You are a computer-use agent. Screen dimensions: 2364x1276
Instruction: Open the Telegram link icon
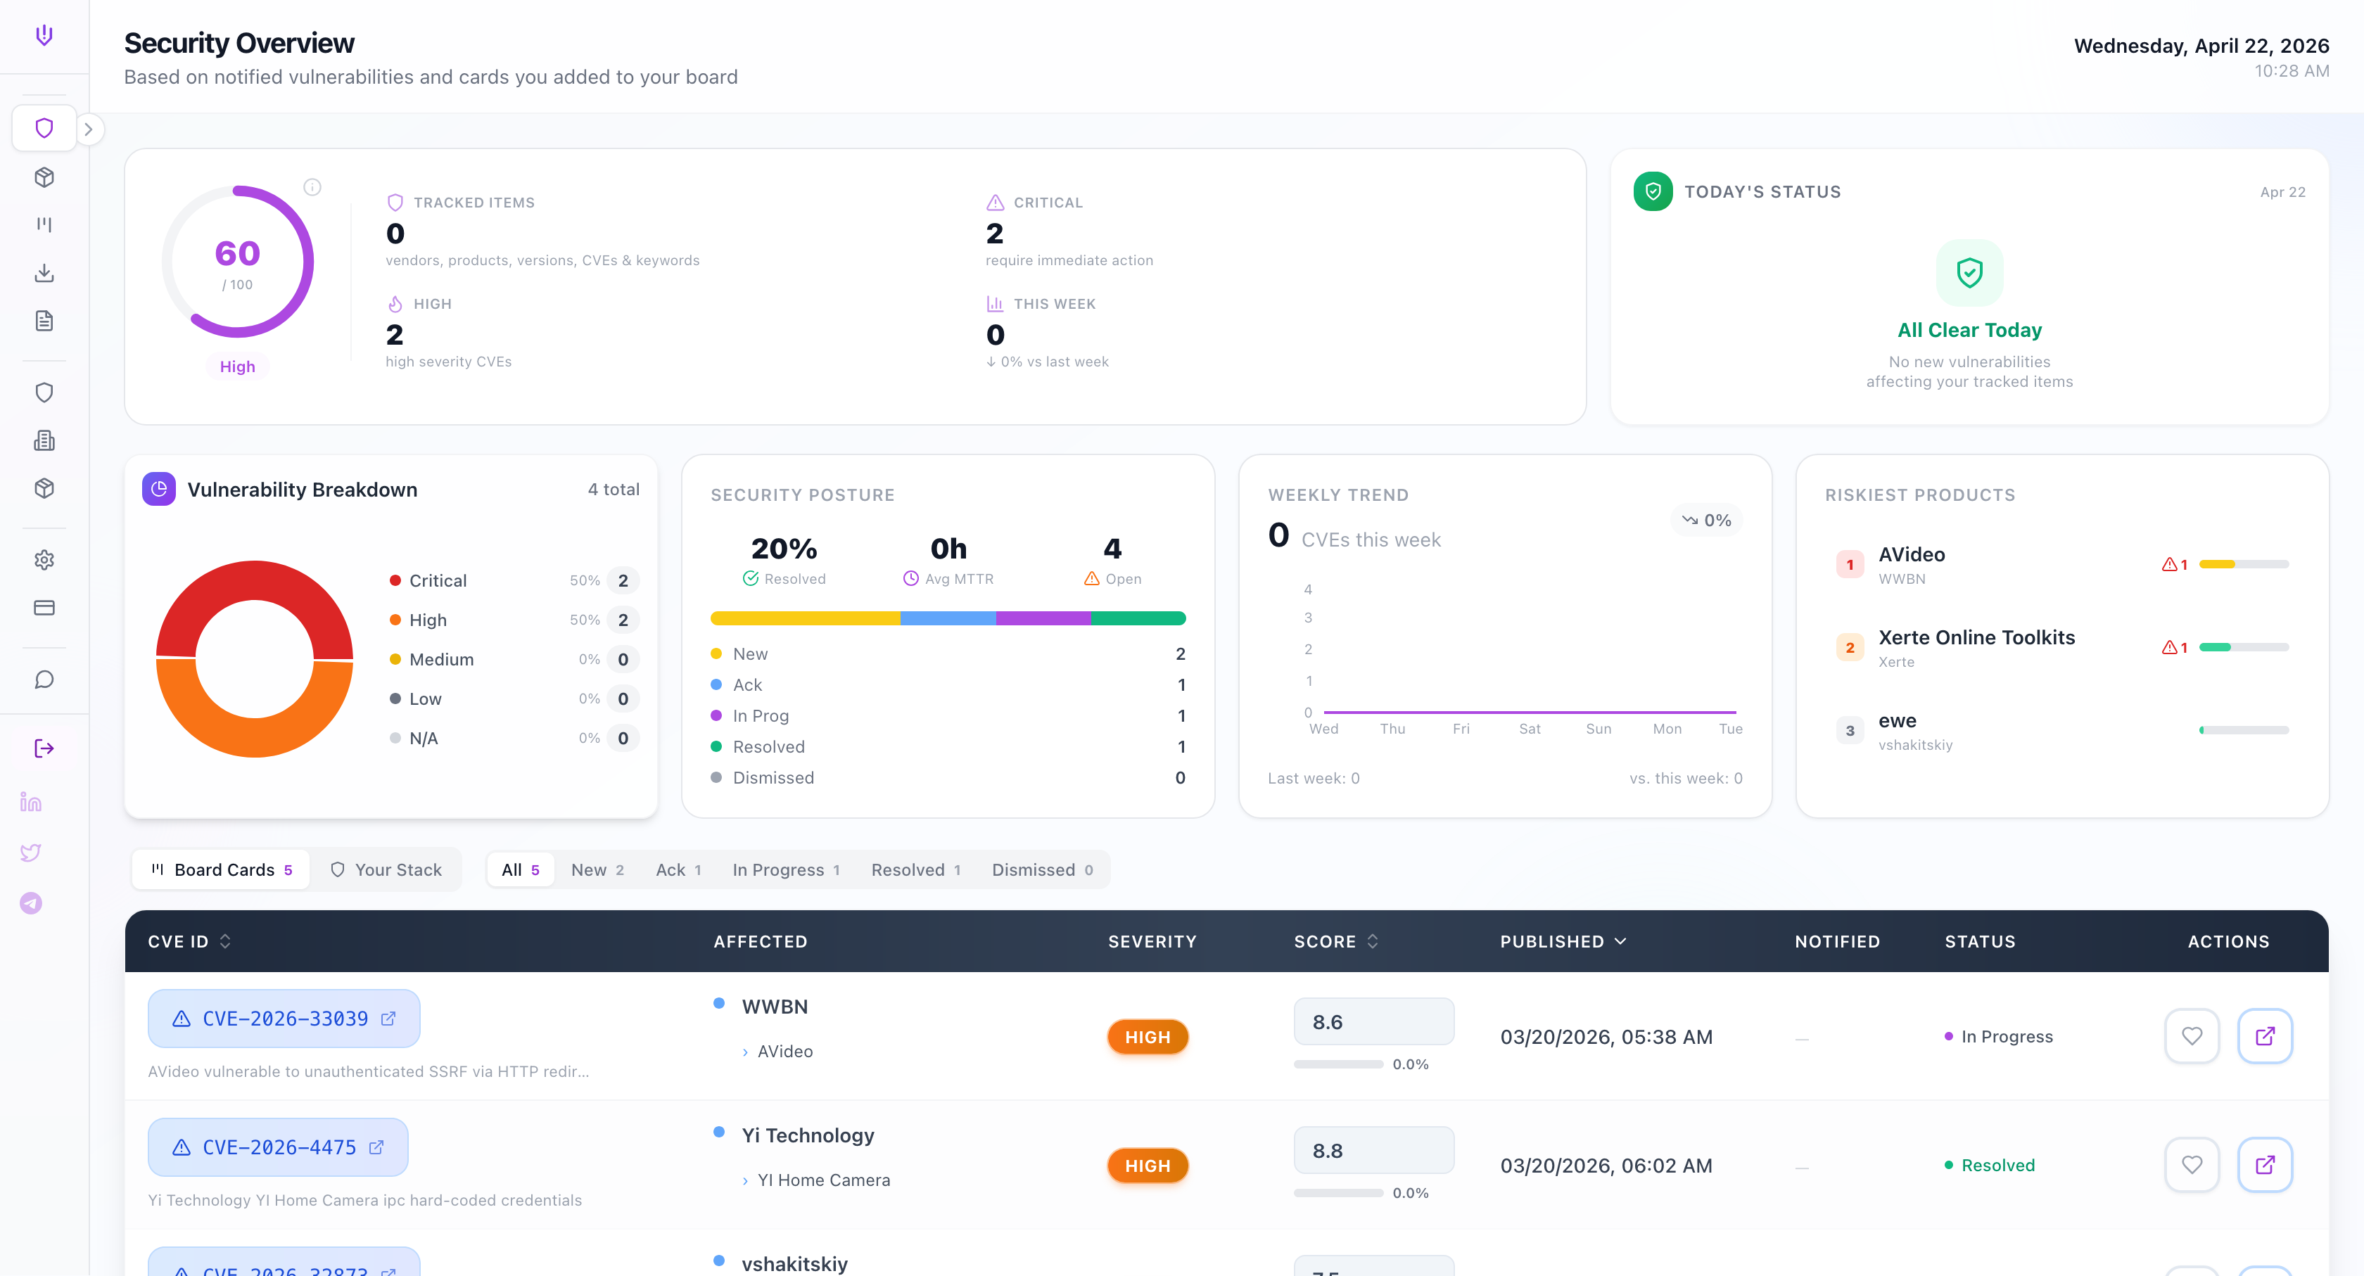click(31, 904)
